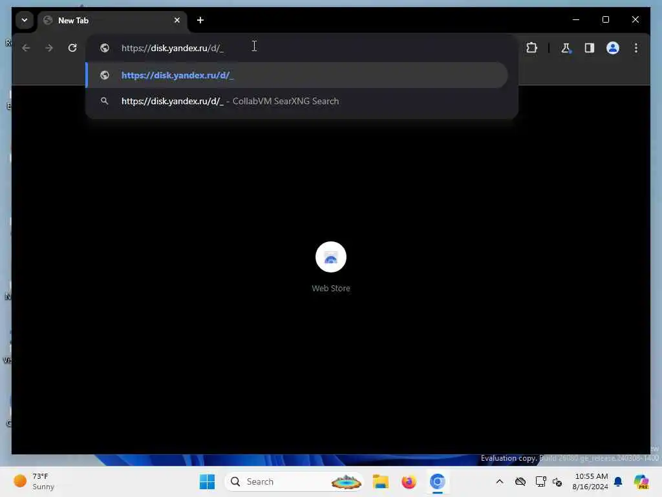662x497 pixels.
Task: Choose the CollabVM SearXNG Search suggestion
Action: pos(297,101)
